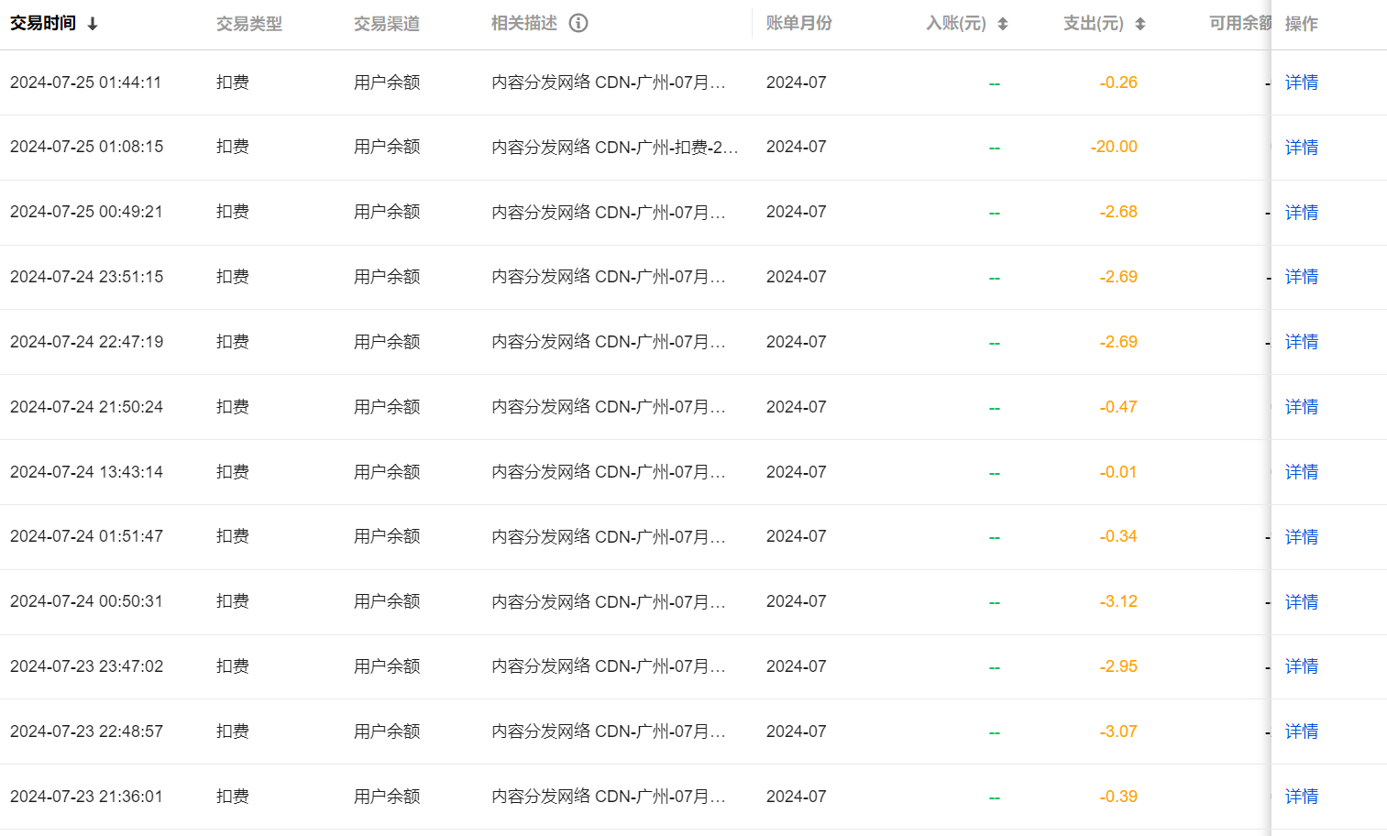
Task: Click the 账单月份 column header
Action: pyautogui.click(x=799, y=23)
